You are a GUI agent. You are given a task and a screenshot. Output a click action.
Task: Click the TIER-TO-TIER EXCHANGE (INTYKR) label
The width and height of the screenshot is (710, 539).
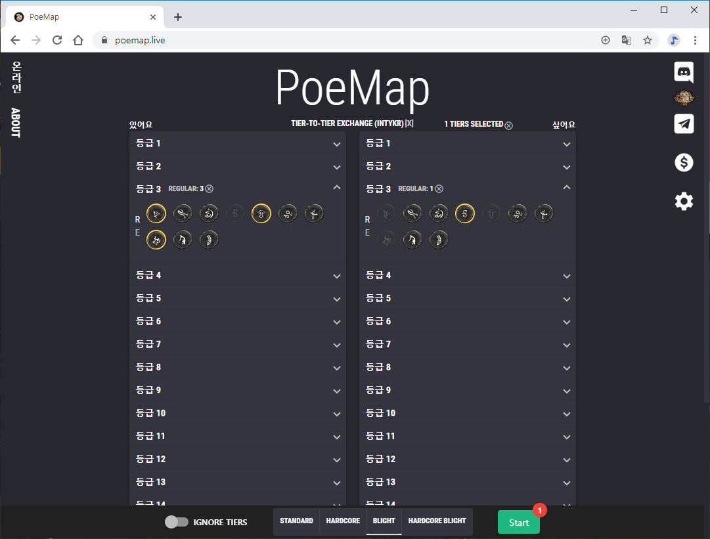coord(347,123)
